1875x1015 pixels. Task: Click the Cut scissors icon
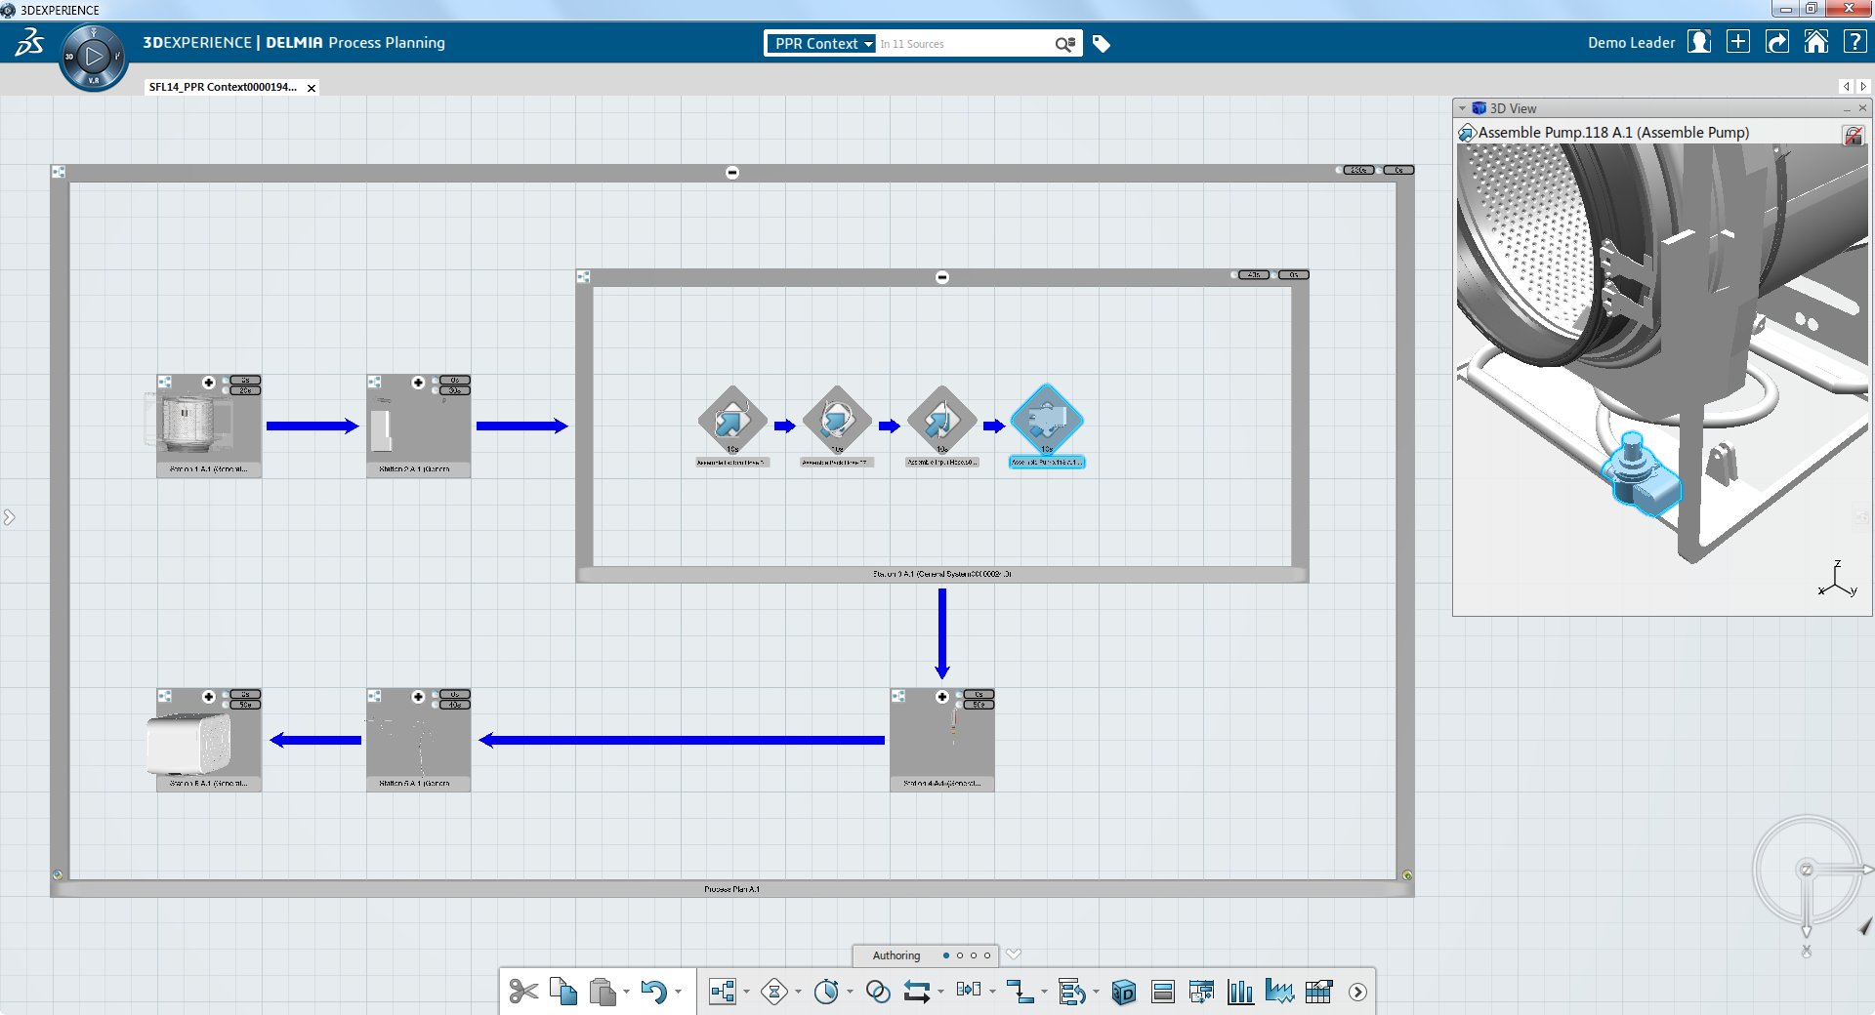[x=523, y=992]
